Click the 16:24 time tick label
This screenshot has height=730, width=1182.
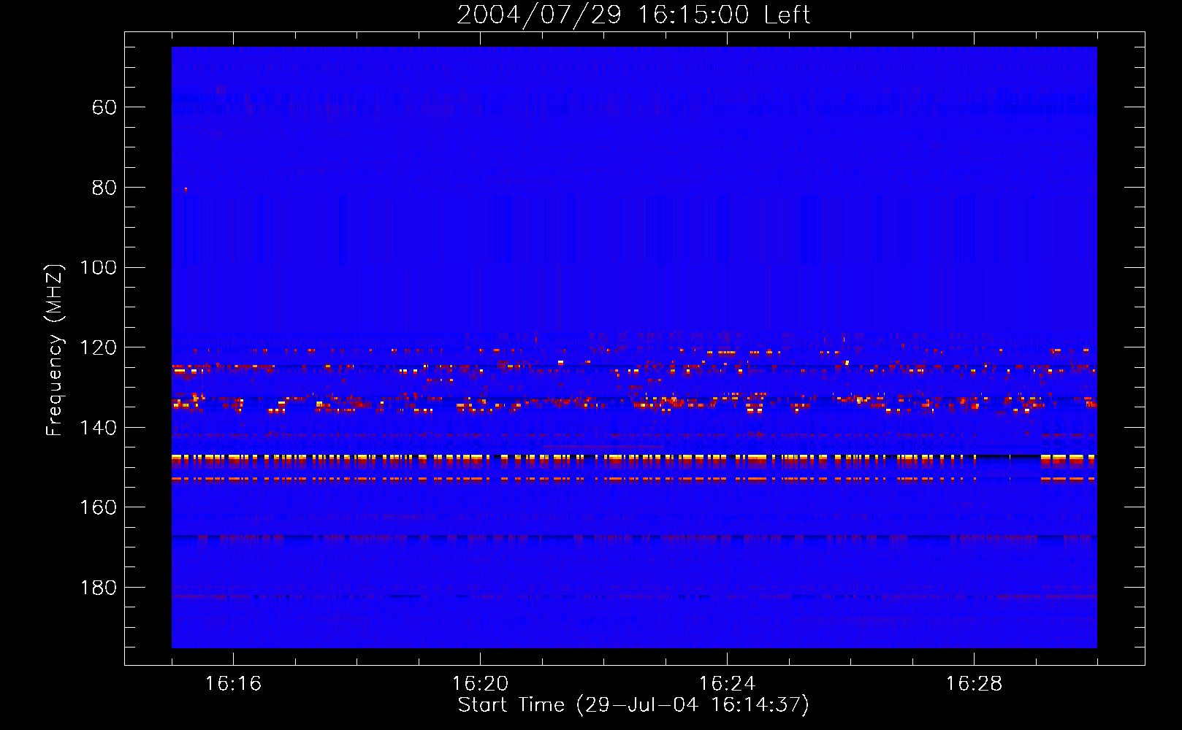click(727, 684)
